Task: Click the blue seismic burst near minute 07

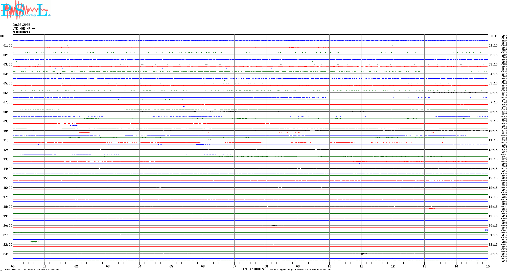Action: pyautogui.click(x=247, y=239)
